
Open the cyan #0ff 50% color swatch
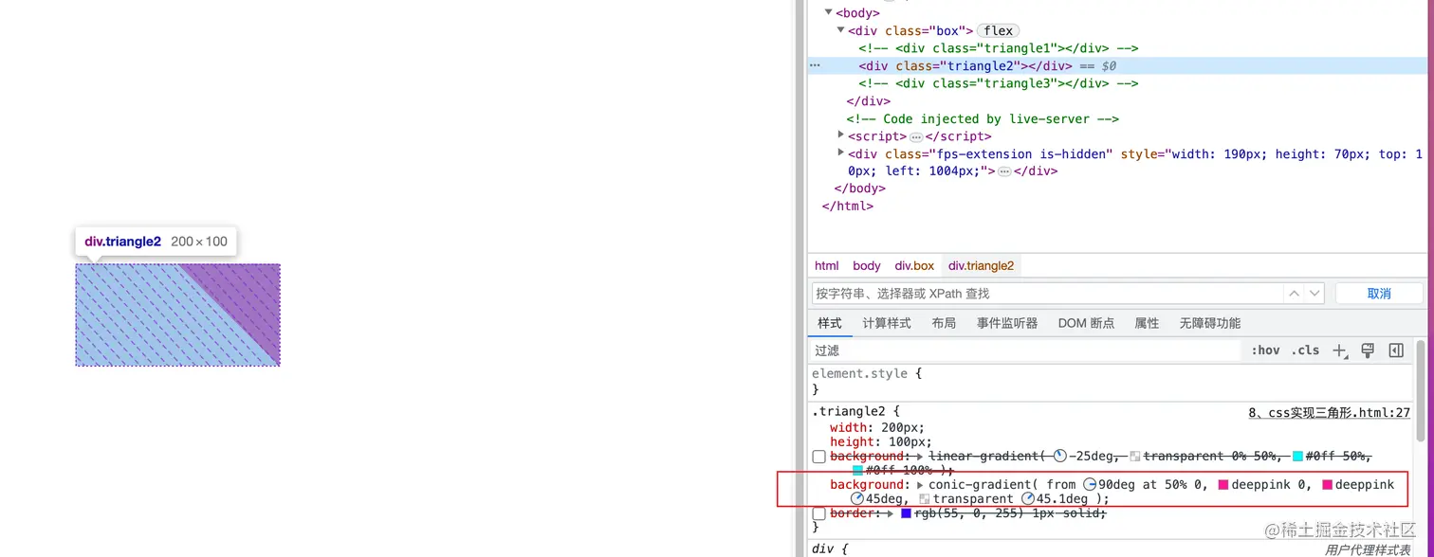(1298, 456)
